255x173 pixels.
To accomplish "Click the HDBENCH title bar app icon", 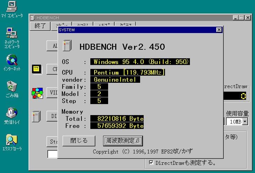I will pyautogui.click(x=32, y=18).
